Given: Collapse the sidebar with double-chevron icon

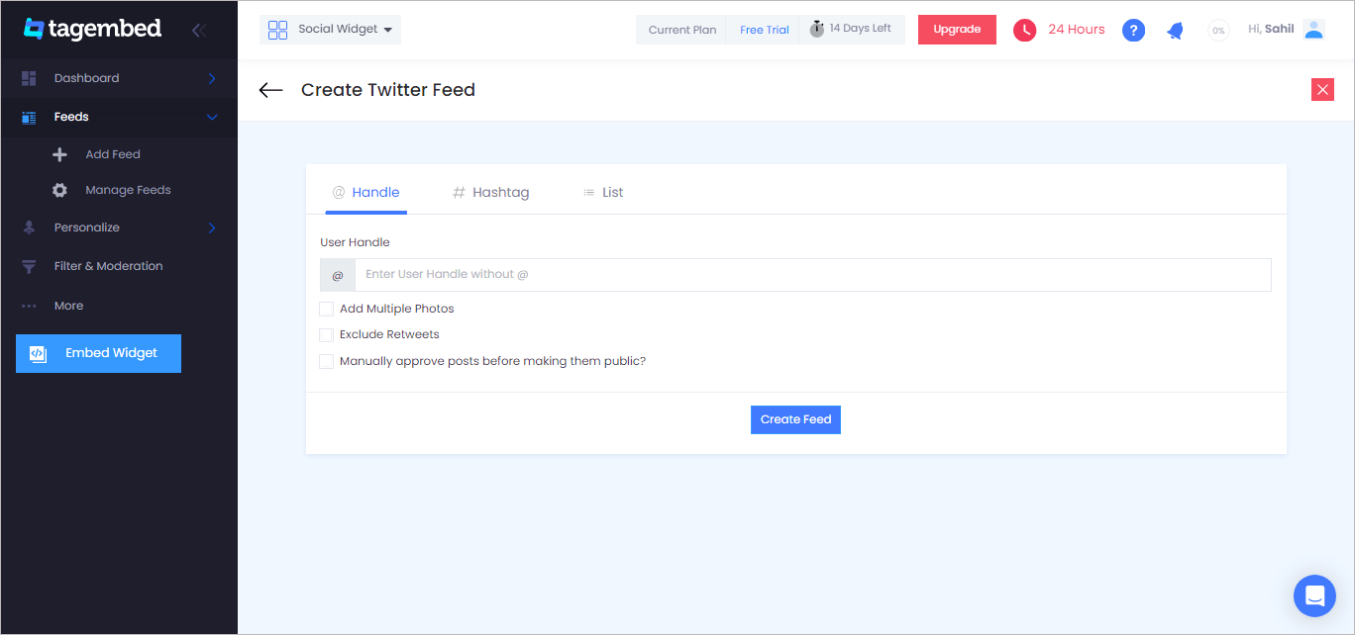Looking at the screenshot, I should pos(198,30).
